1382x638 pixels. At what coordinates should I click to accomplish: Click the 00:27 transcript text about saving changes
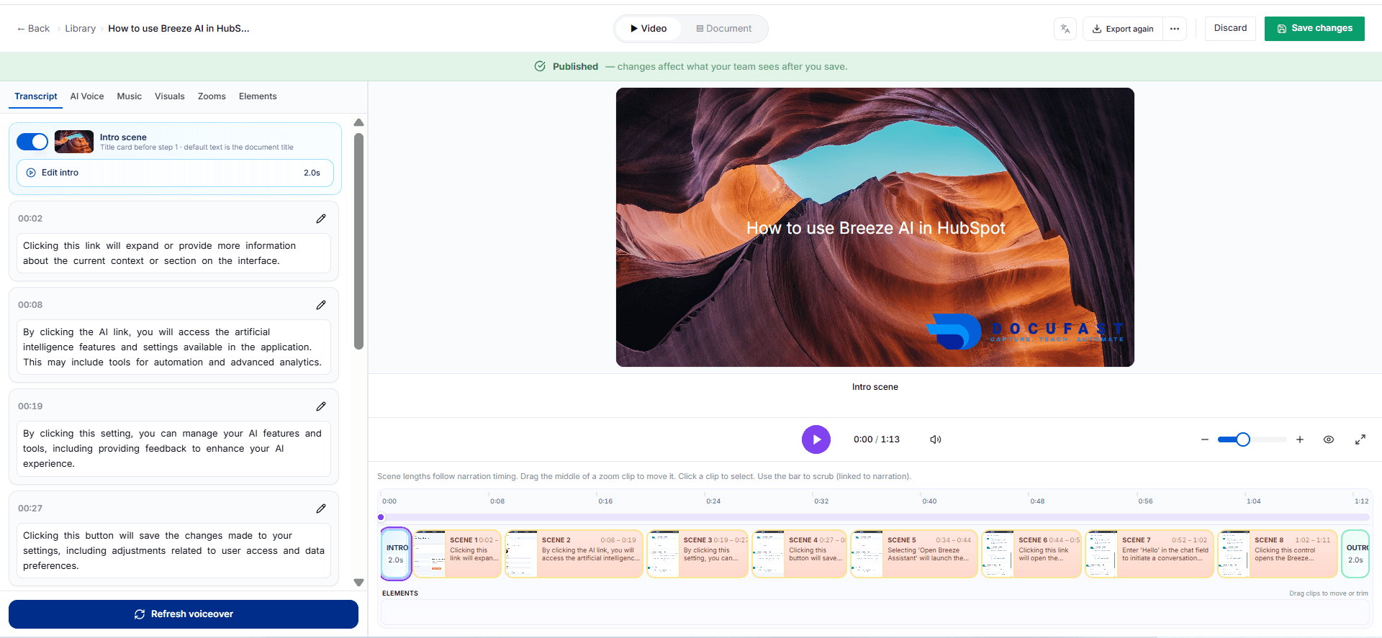173,551
